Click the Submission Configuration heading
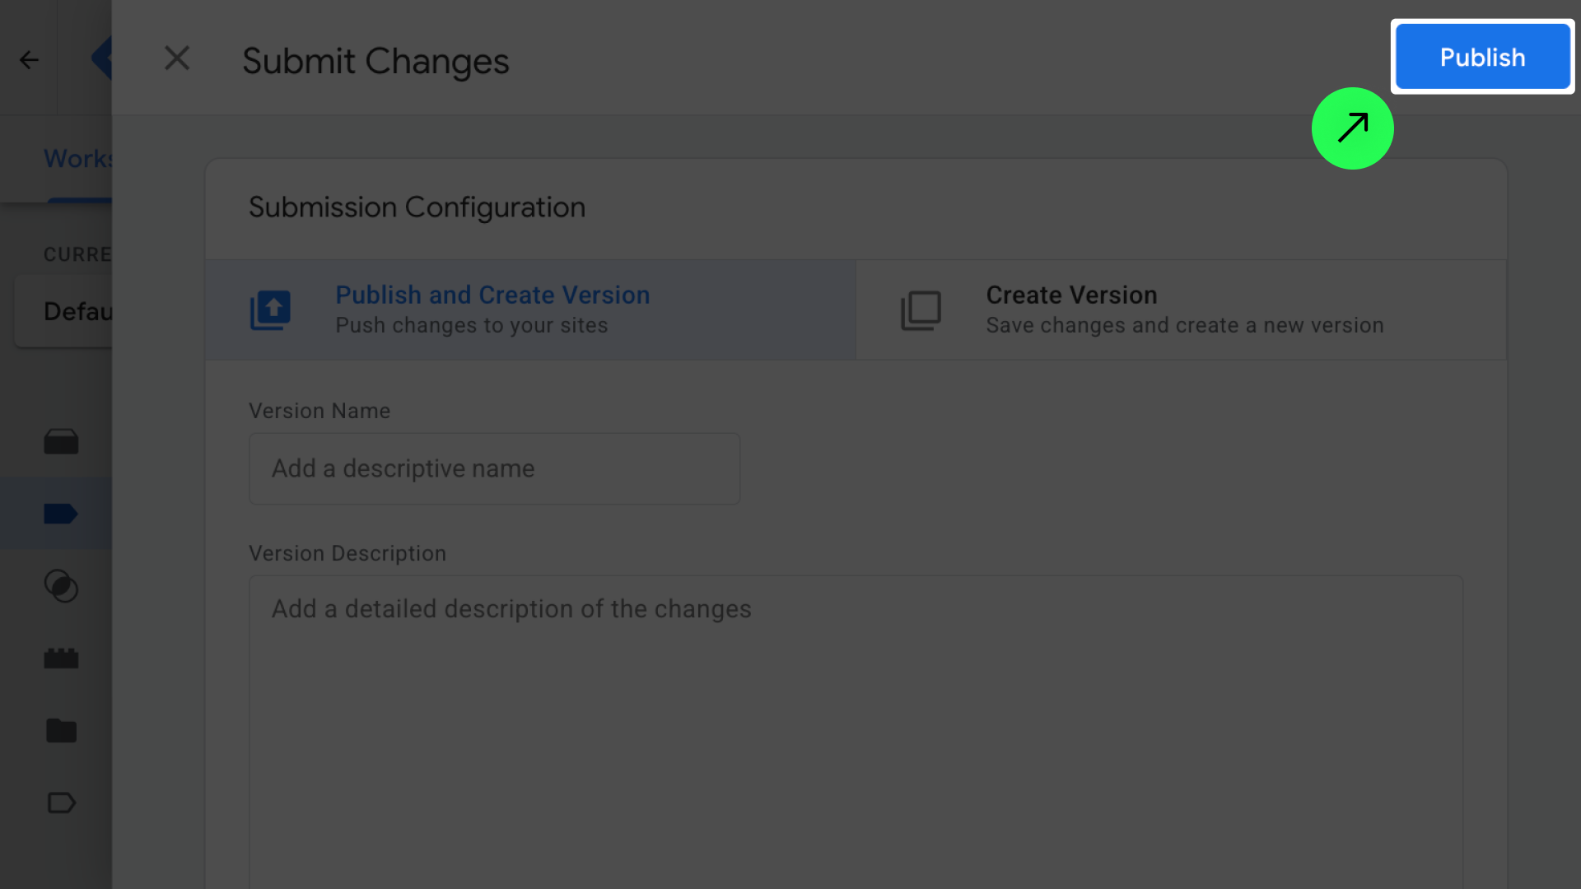Viewport: 1581px width, 889px height. pos(417,207)
